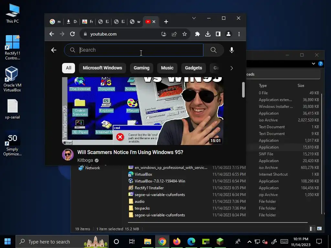Viewport: 331px width, 248px height.
Task: Open the notification center icon
Action: coord(319,242)
